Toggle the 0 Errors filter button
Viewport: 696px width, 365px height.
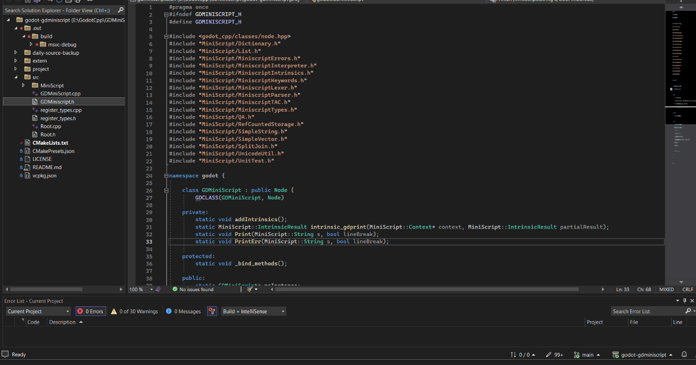point(90,311)
